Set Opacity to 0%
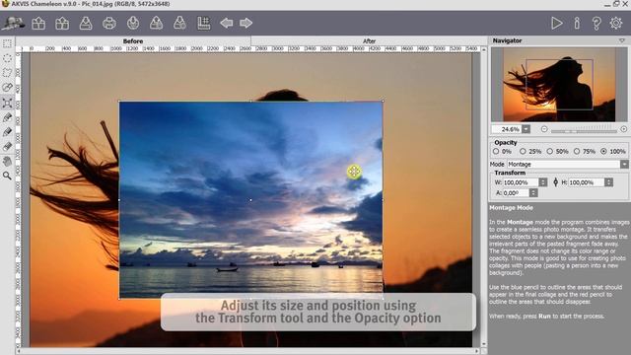The width and height of the screenshot is (631, 355). (x=496, y=151)
